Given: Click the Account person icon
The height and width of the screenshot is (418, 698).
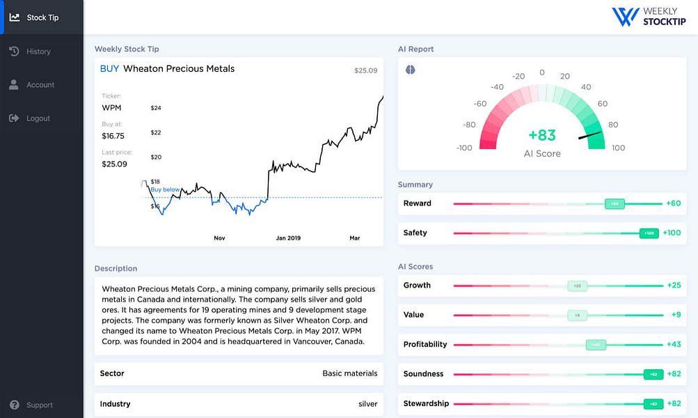Looking at the screenshot, I should coord(14,85).
